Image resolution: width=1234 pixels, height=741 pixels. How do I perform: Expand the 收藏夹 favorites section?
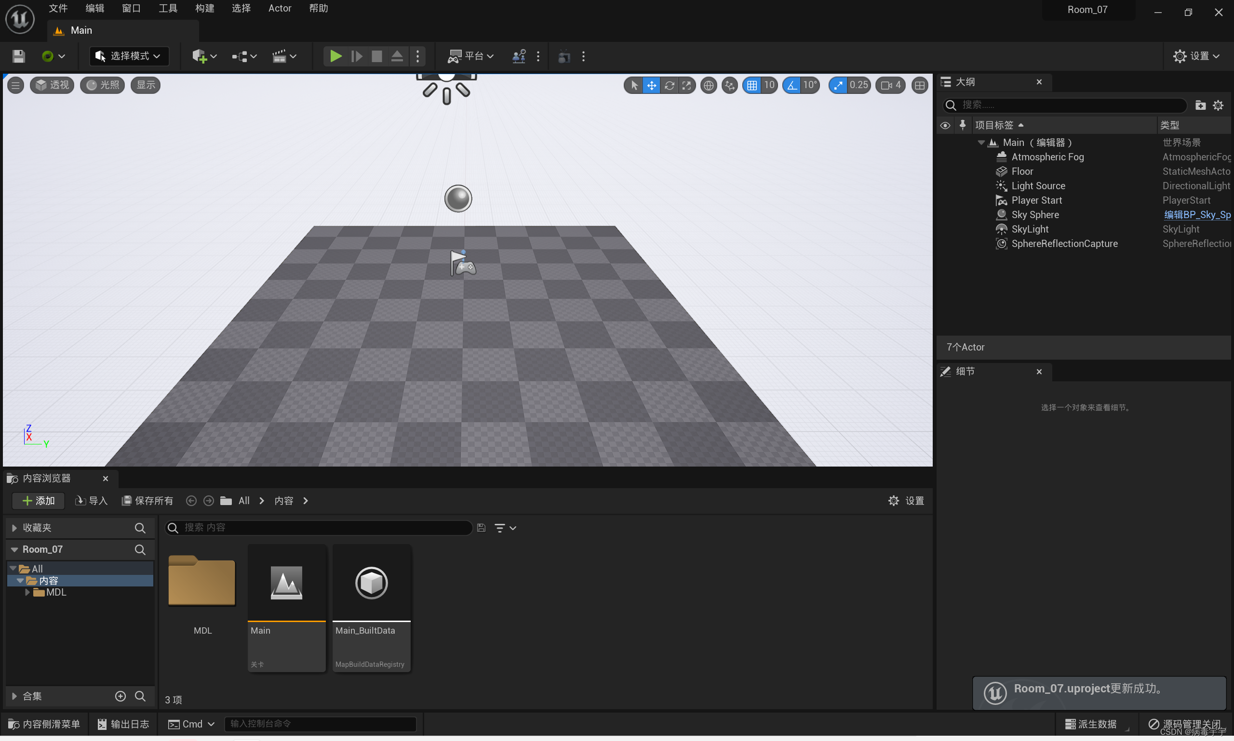pyautogui.click(x=14, y=528)
